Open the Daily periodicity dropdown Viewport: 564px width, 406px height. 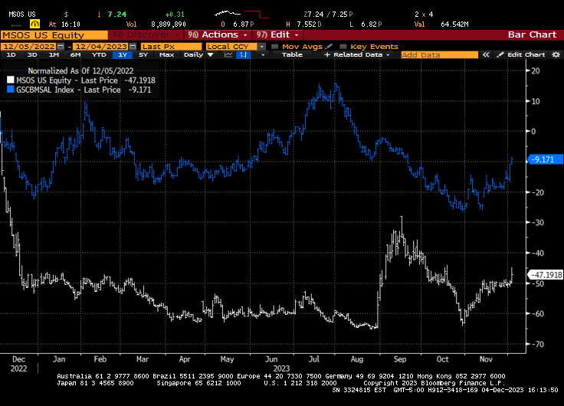(x=198, y=54)
